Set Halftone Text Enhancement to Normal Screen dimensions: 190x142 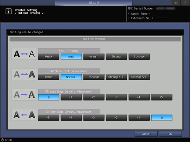point(71,77)
